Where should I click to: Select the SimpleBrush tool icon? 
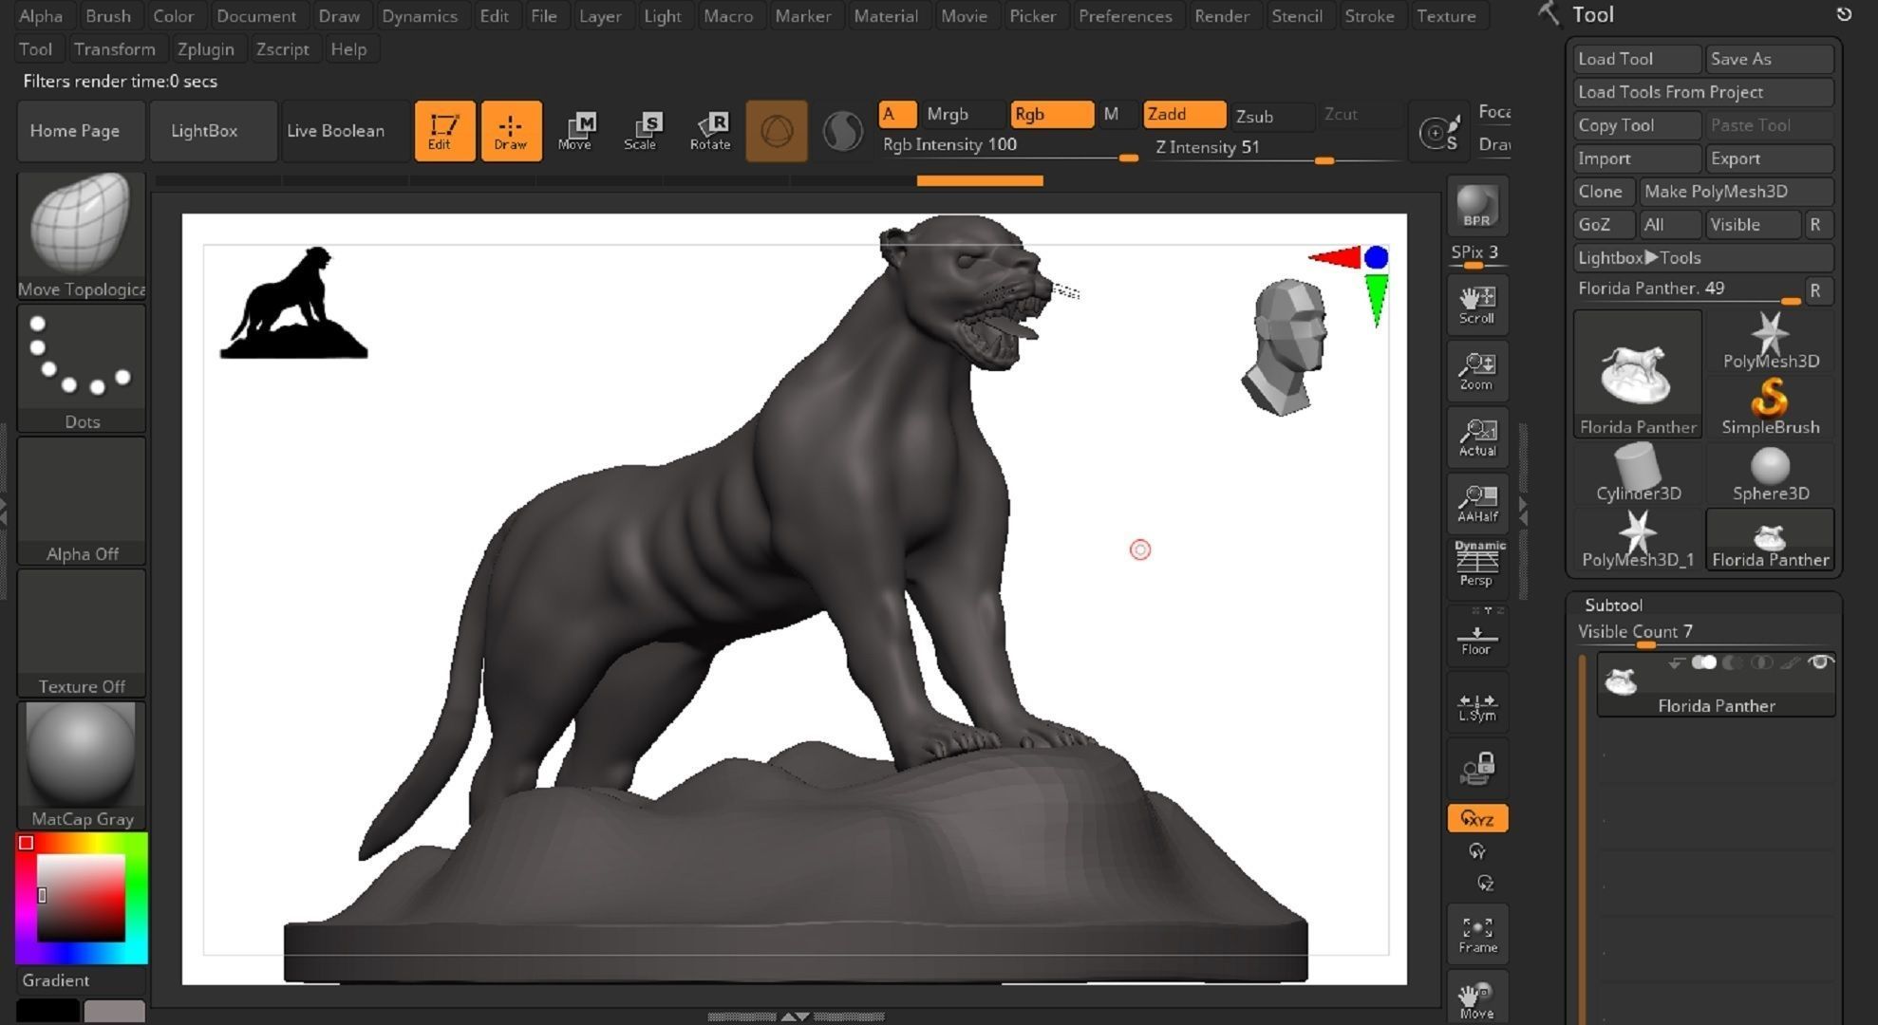1771,407
